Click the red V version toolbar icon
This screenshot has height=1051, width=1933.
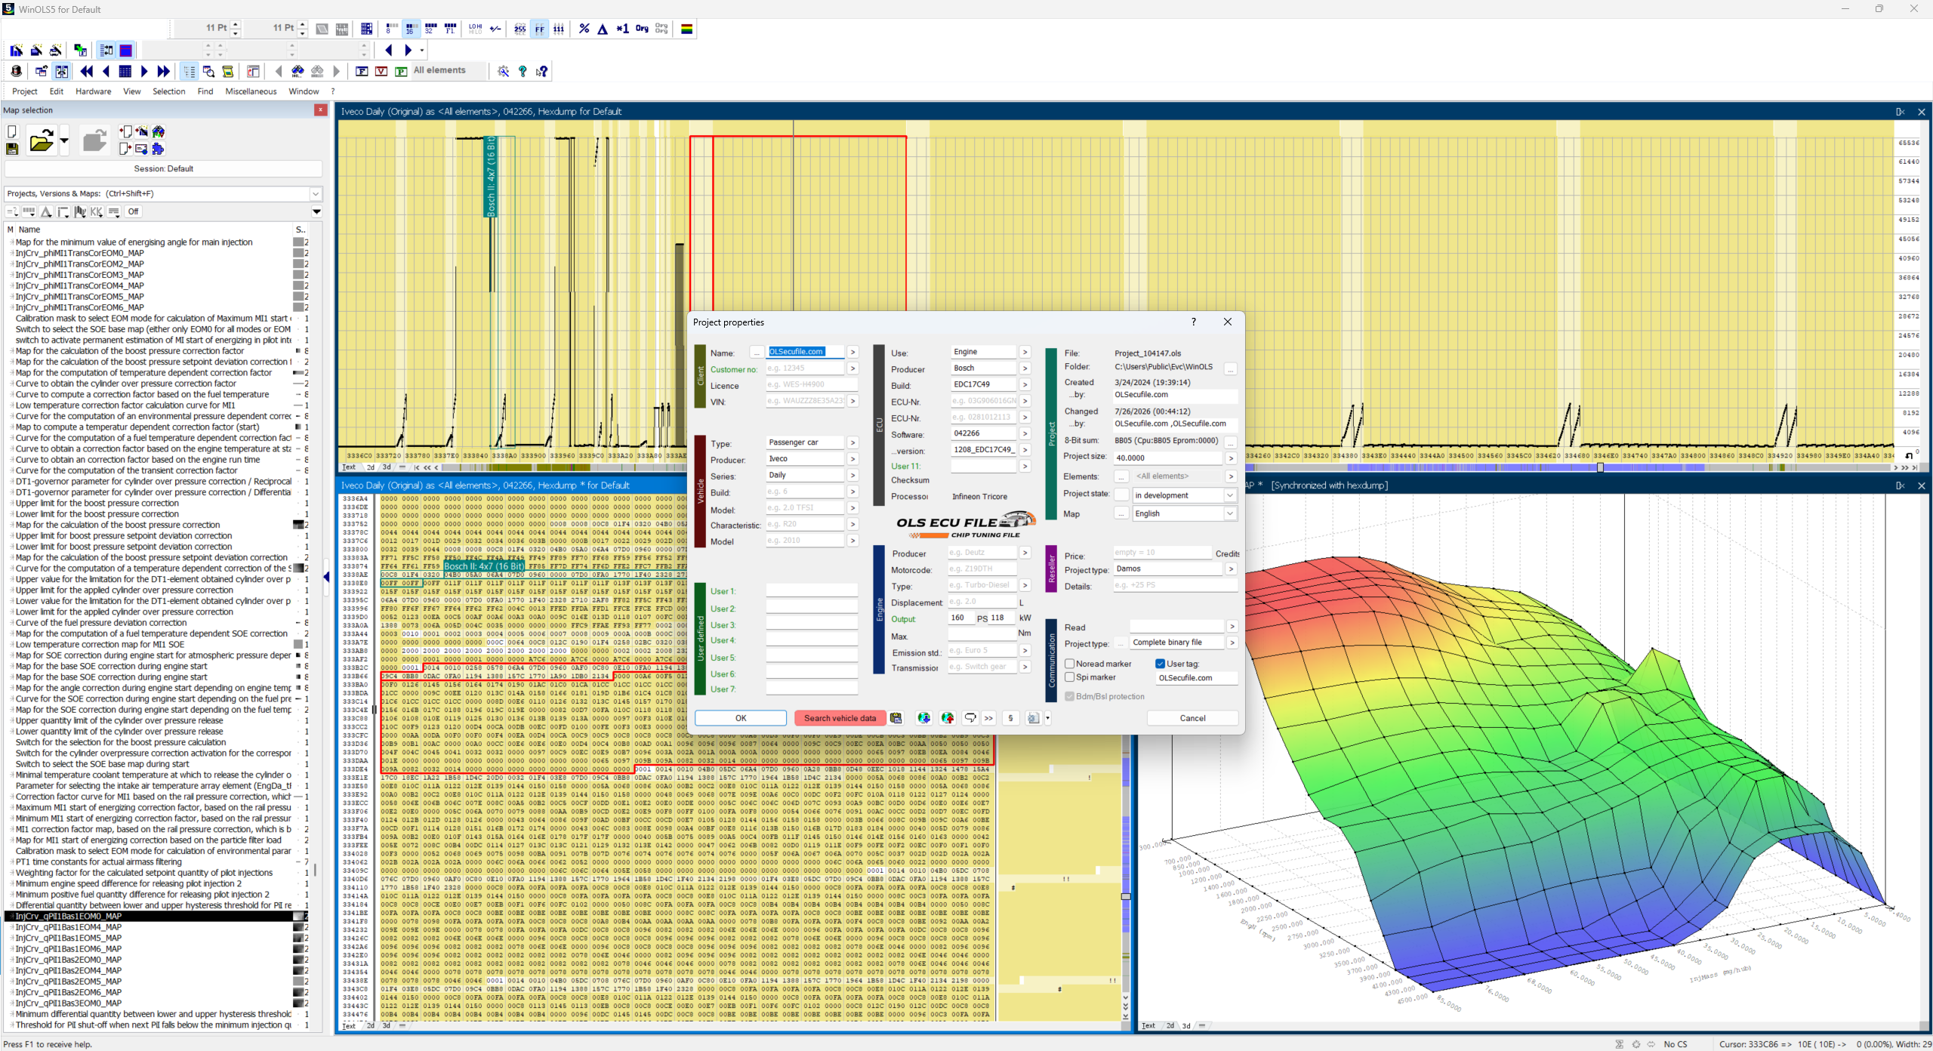click(x=381, y=71)
